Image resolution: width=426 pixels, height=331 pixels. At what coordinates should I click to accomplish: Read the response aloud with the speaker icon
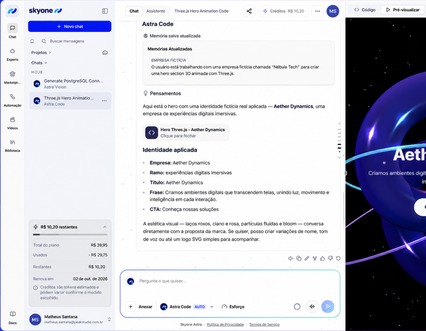point(291,258)
